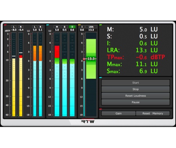Click the cyan corner marker of the M S I panel
The height and width of the screenshot is (148, 176).
48,25
